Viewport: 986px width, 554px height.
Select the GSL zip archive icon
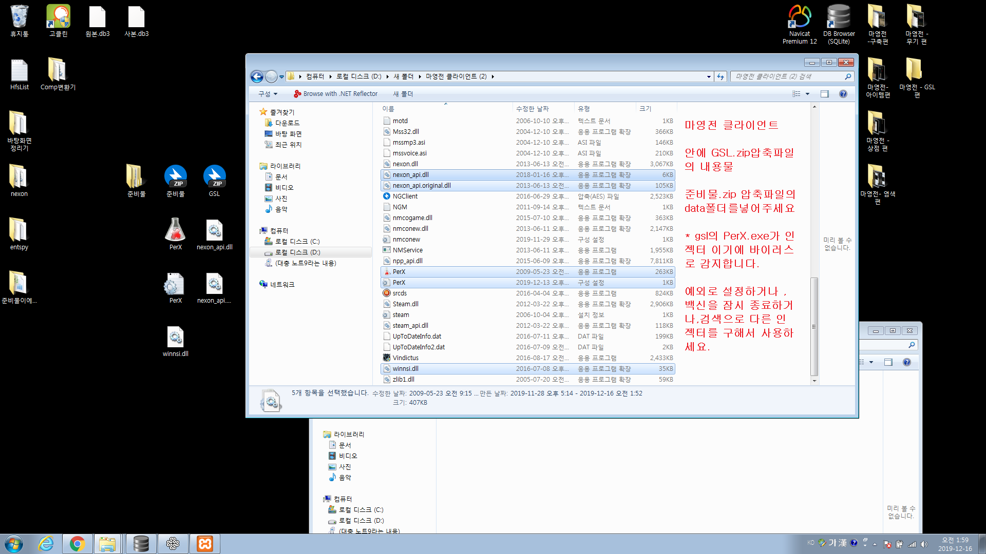coord(214,181)
